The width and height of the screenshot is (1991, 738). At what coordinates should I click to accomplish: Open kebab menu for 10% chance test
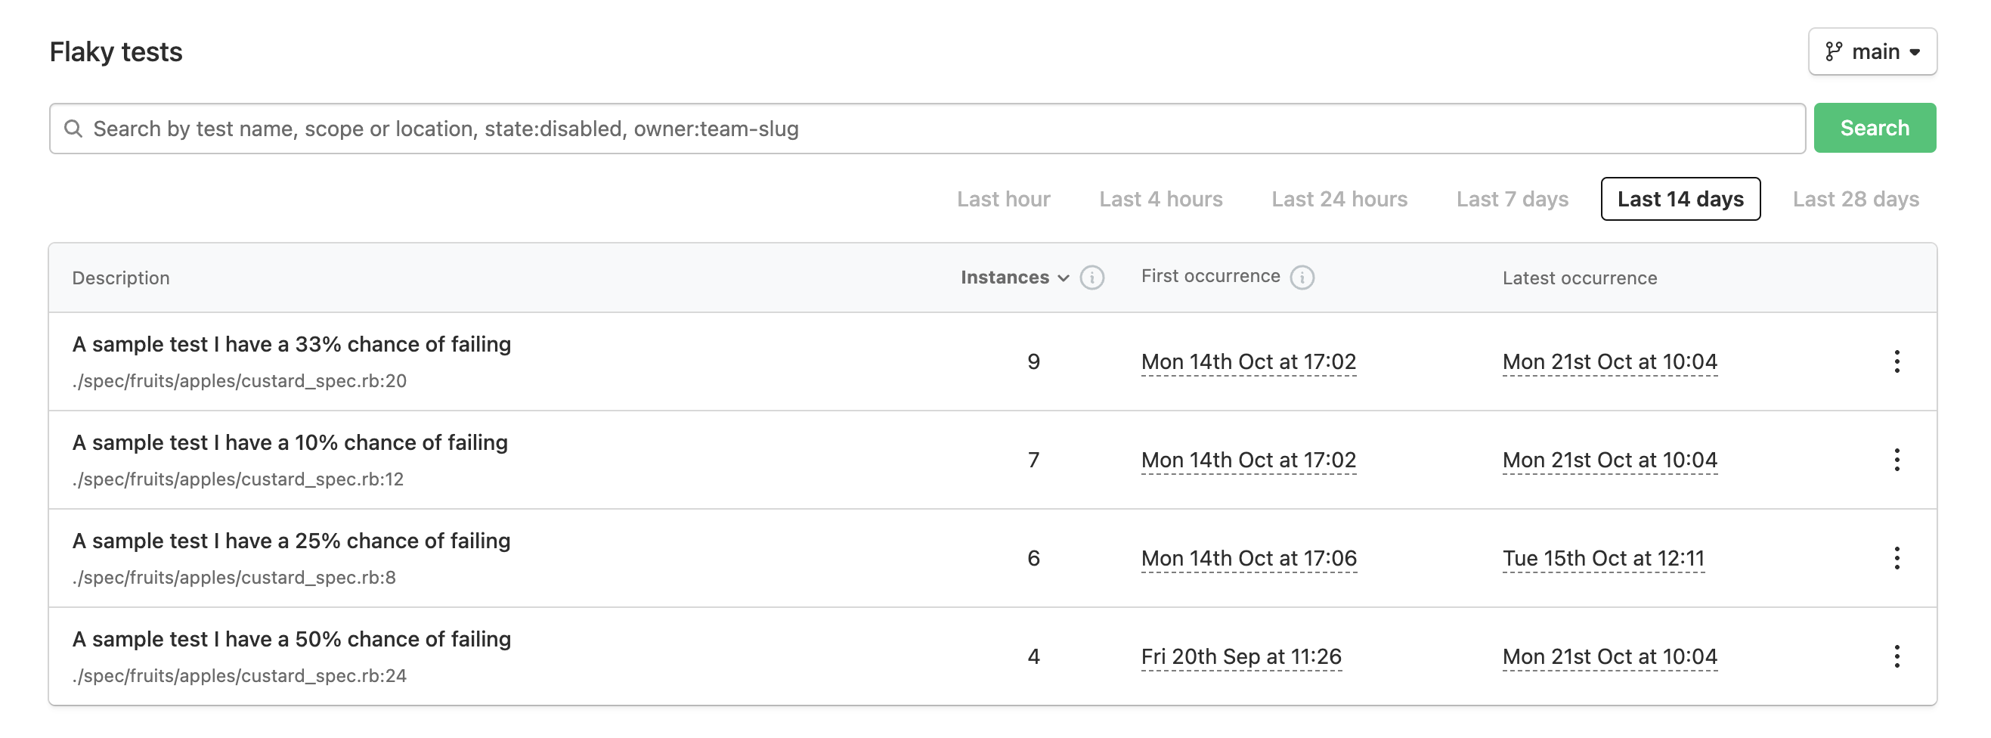pyautogui.click(x=1896, y=460)
